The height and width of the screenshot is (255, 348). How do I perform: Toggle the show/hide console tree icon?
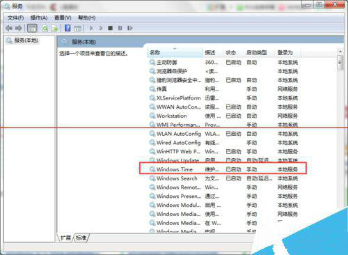click(32, 29)
